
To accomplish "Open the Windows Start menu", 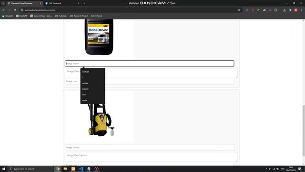I will click(4, 169).
